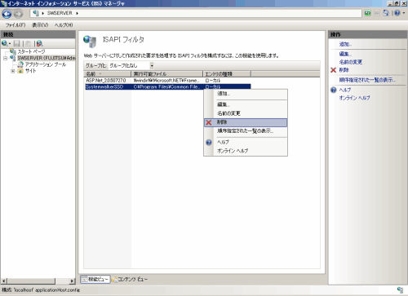
Task: Click the red X beside 削除 in context menu
Action: [209, 122]
